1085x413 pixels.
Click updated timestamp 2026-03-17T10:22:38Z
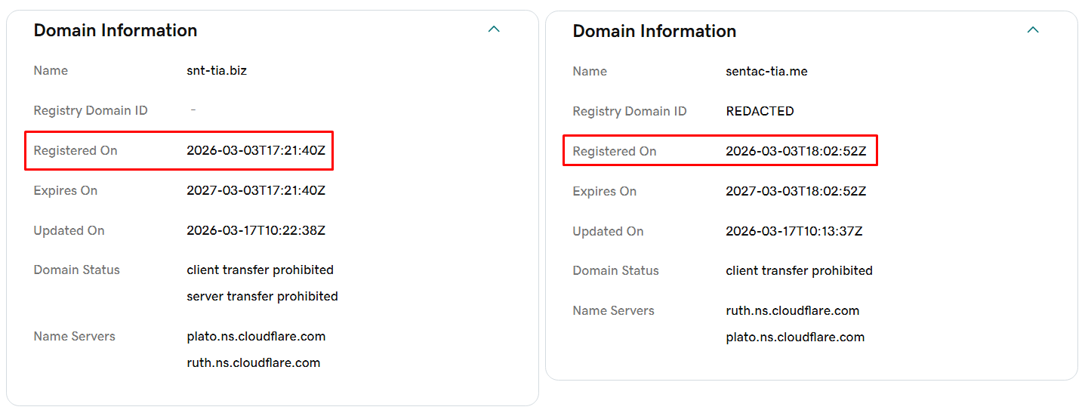tap(255, 230)
